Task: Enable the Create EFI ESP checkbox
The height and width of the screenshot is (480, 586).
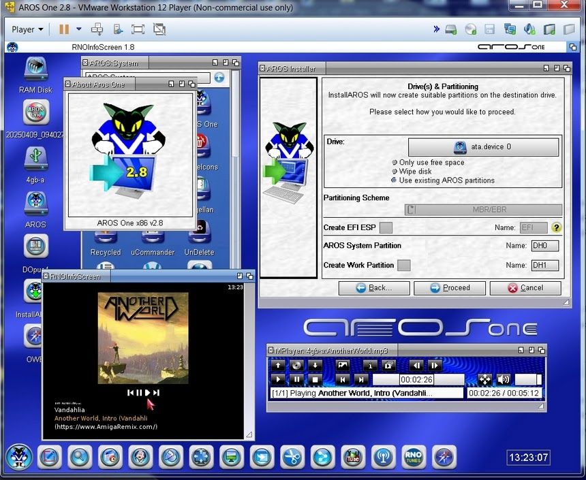Action: [386, 228]
